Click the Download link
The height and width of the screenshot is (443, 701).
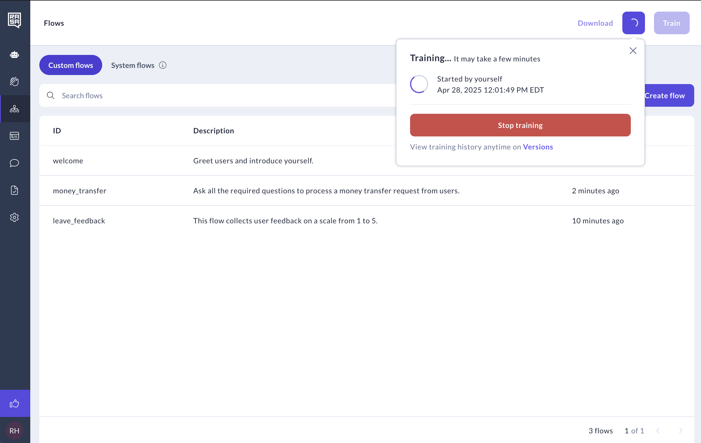coord(595,23)
